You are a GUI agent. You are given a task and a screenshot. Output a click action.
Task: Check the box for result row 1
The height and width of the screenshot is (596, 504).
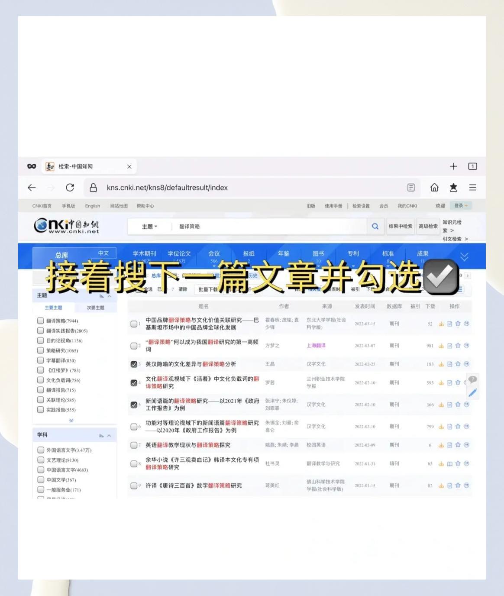click(134, 324)
